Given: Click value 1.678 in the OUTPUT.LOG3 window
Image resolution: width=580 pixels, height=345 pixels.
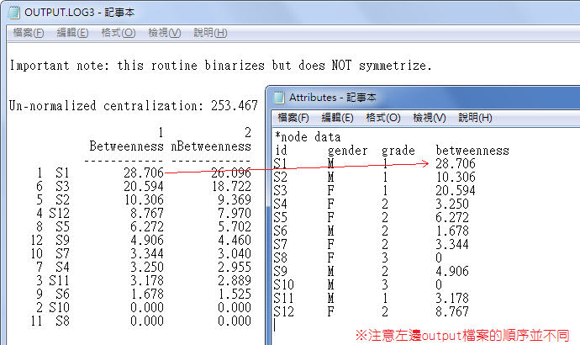Looking at the screenshot, I should click(147, 294).
